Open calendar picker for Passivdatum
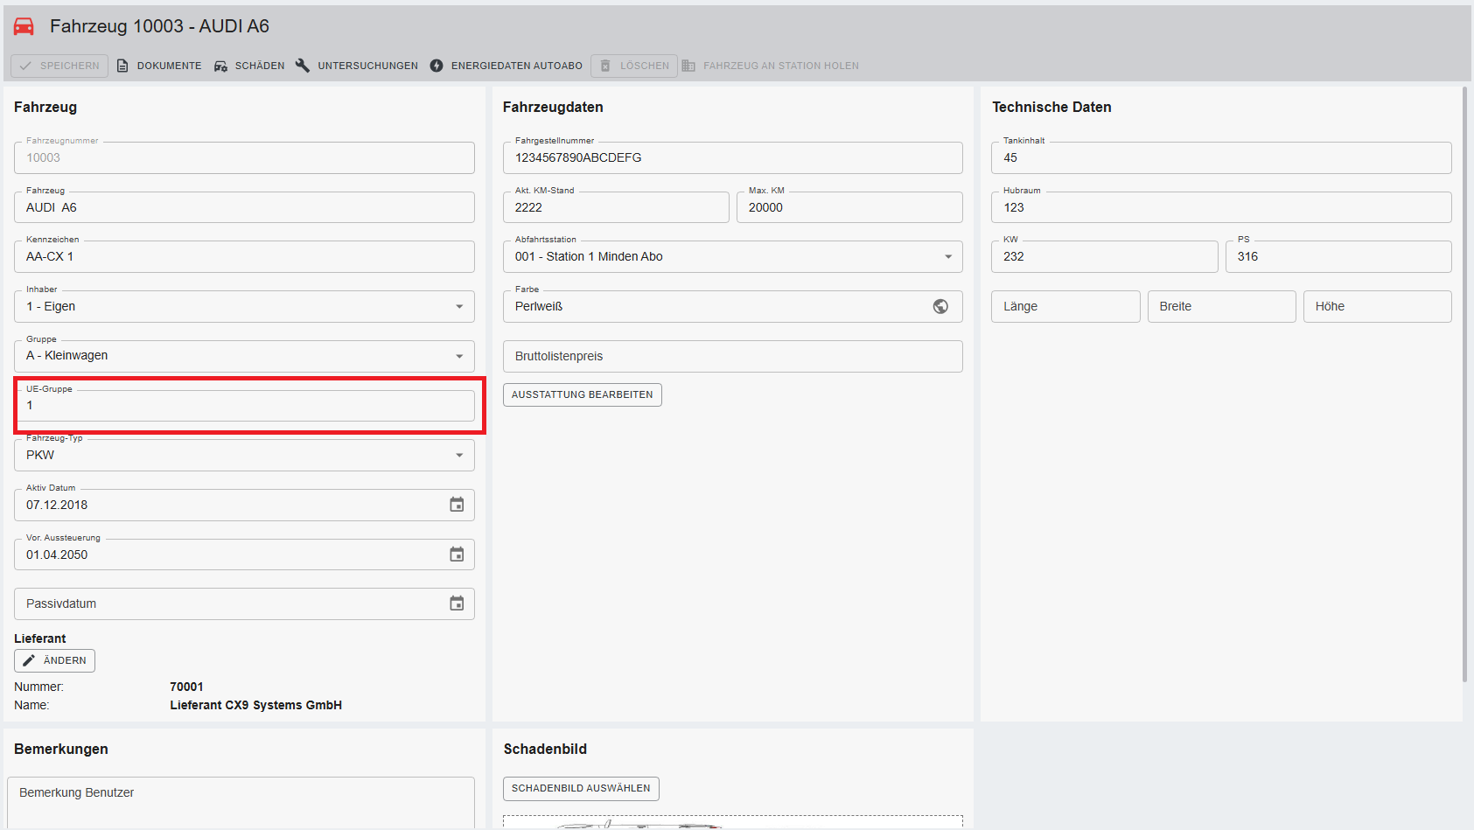Image resolution: width=1474 pixels, height=830 pixels. 457,603
